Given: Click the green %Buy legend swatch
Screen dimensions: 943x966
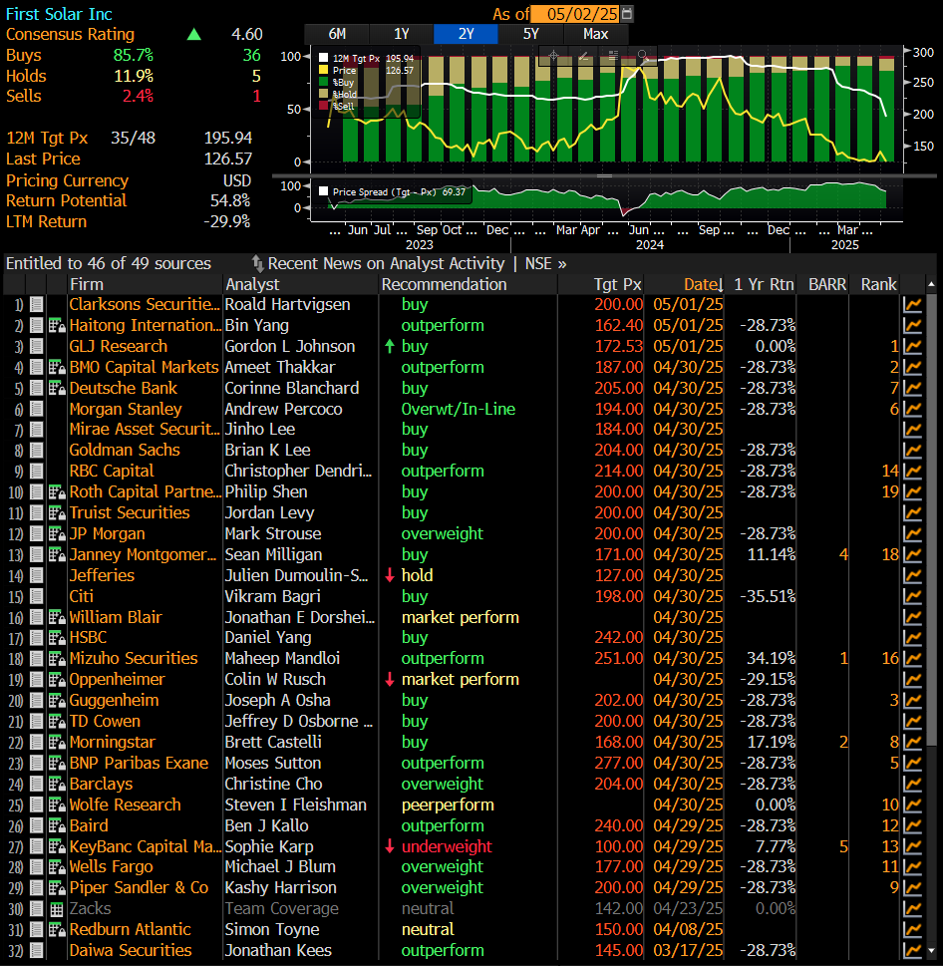Looking at the screenshot, I should [323, 82].
